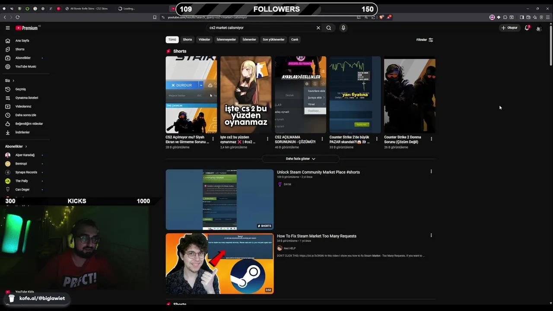This screenshot has width=553, height=311.
Task: Select the İzlenmeyenler filter chip
Action: [226, 39]
